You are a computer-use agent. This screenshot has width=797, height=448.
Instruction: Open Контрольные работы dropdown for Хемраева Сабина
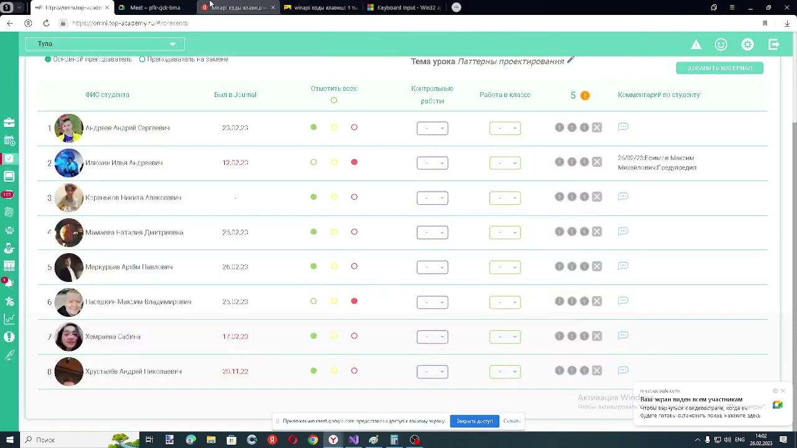click(x=432, y=337)
